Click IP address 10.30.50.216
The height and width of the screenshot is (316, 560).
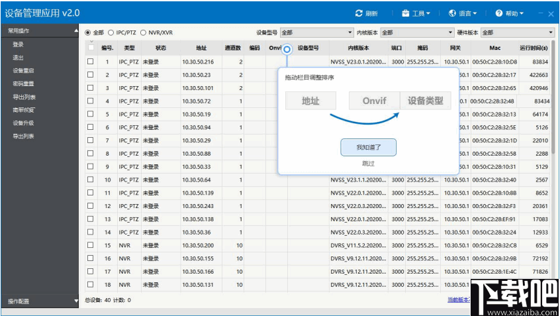[x=198, y=62]
